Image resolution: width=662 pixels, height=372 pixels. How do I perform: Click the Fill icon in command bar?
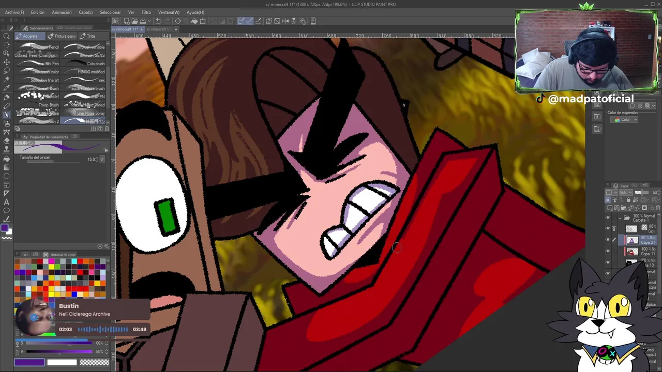click(194, 21)
